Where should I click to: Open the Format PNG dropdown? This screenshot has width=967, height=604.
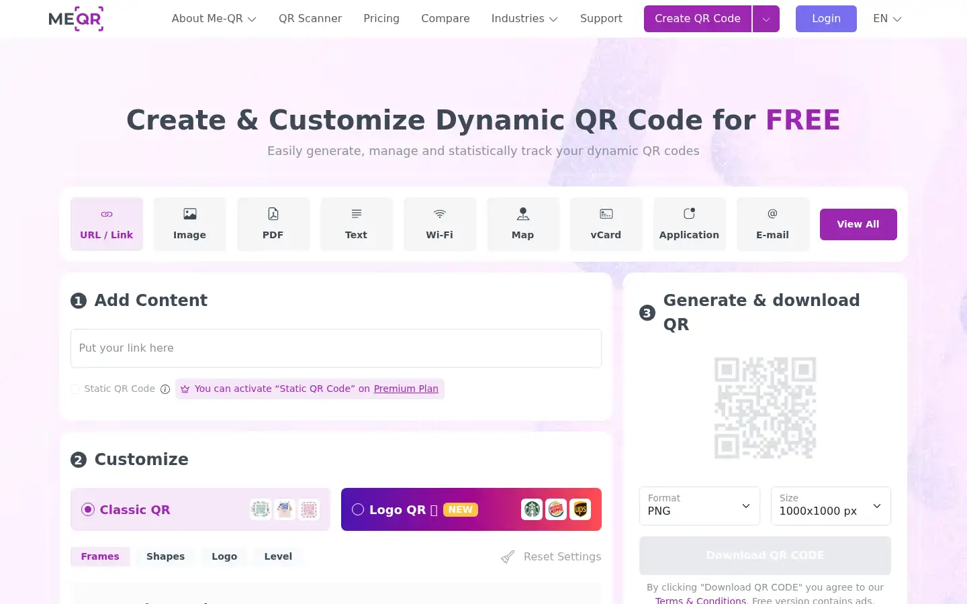700,506
